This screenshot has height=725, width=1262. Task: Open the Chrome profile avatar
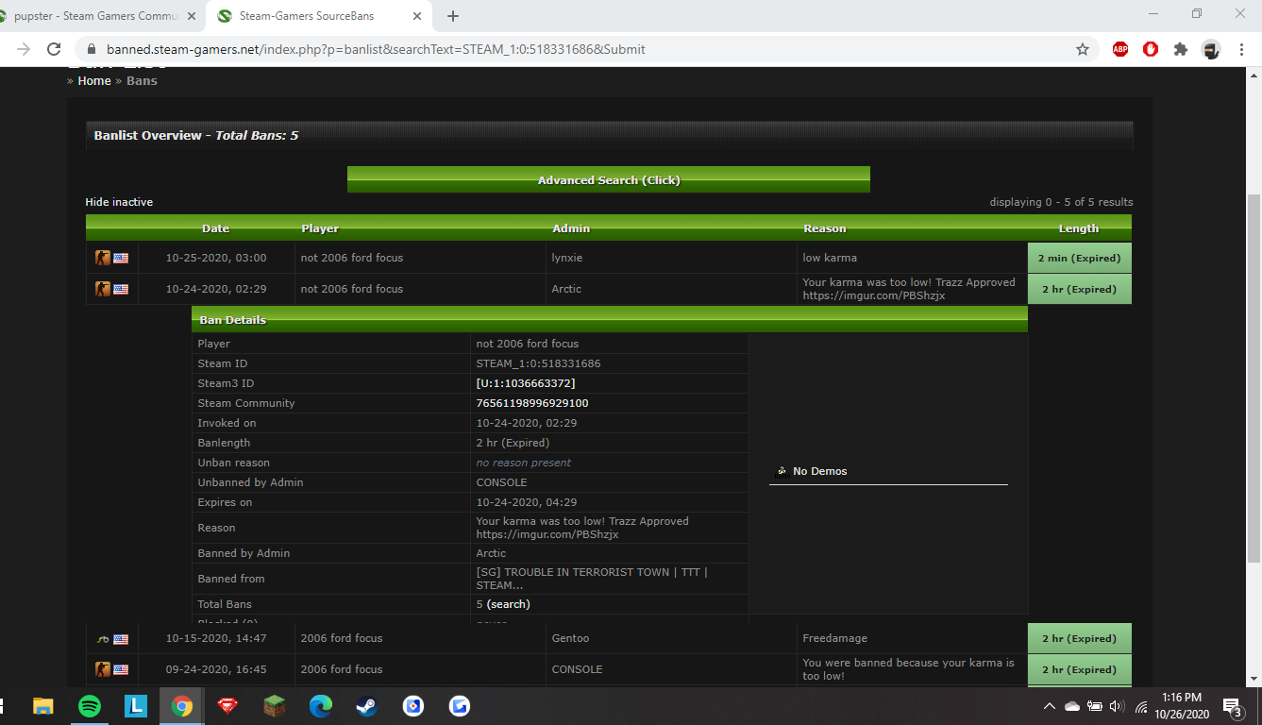point(1211,49)
